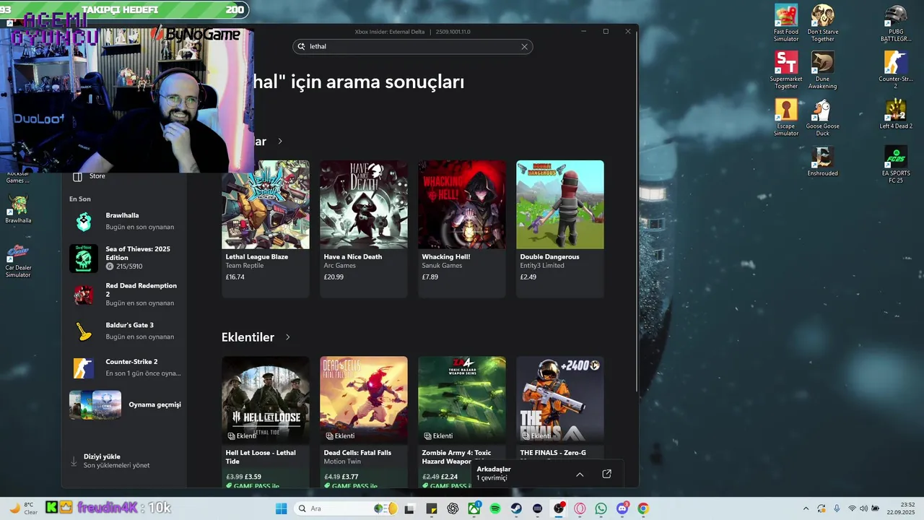Open Steam from the taskbar
The image size is (924, 520).
(516, 508)
